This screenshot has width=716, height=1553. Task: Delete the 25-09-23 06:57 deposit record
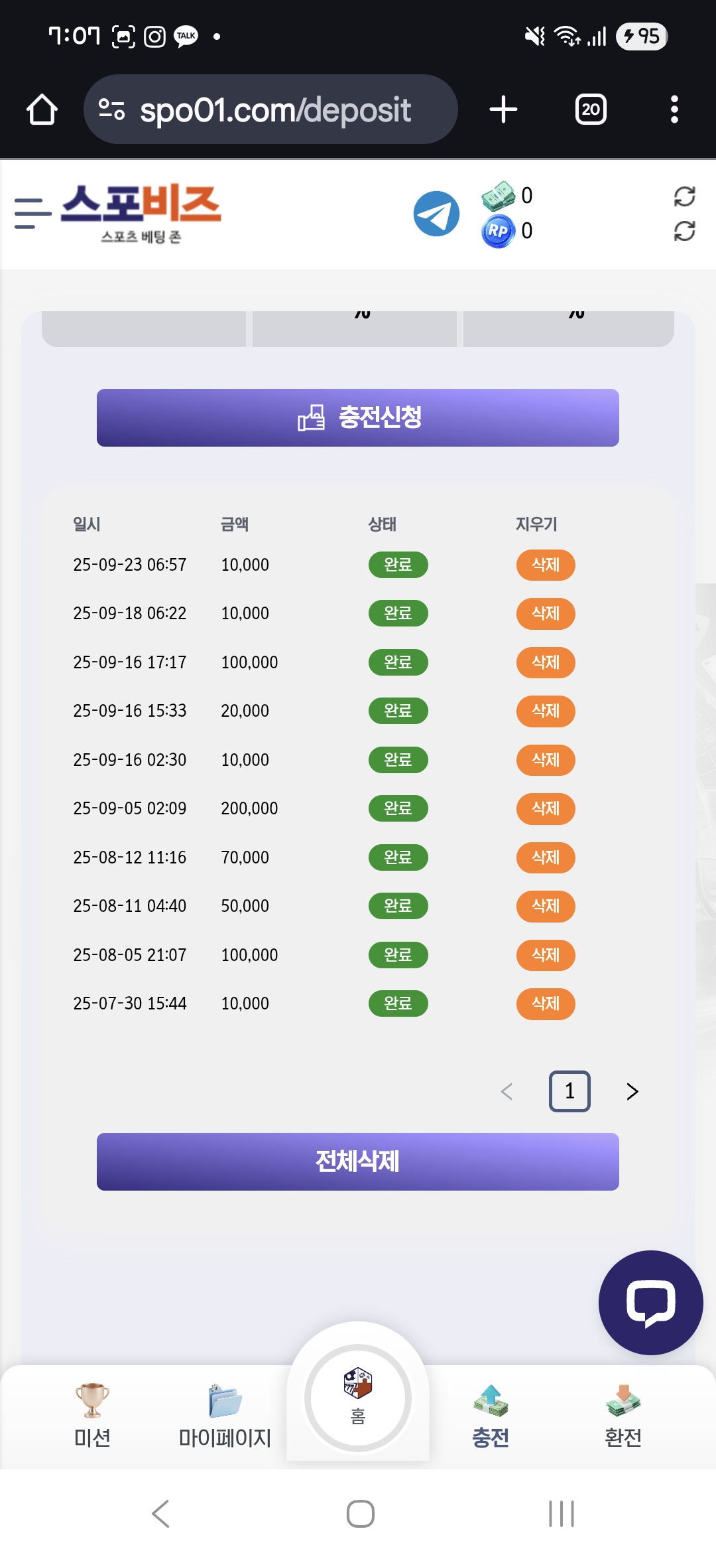(546, 565)
